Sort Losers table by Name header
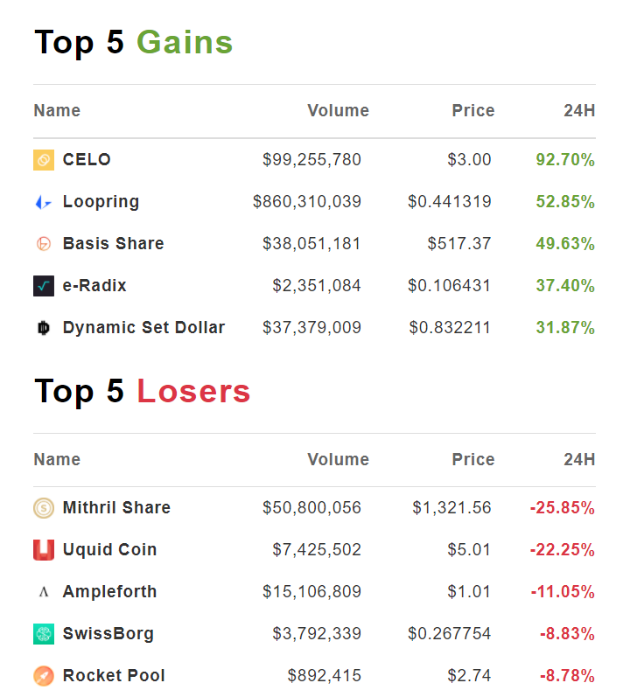The image size is (630, 697). pos(57,460)
